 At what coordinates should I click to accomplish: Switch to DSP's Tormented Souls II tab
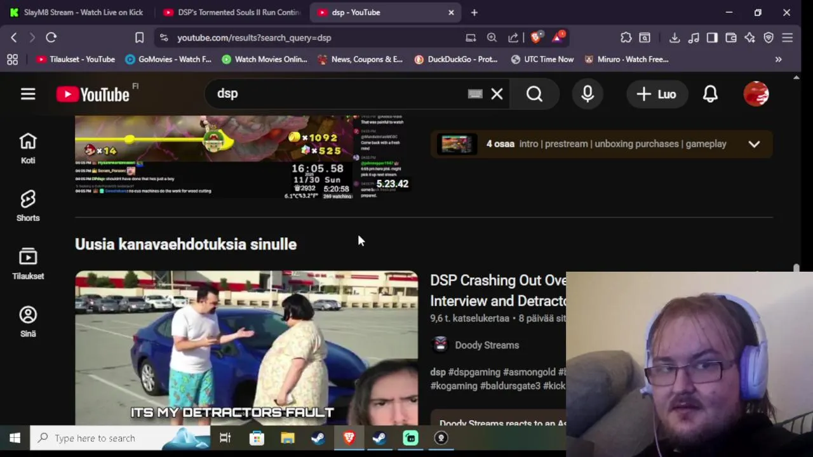232,12
